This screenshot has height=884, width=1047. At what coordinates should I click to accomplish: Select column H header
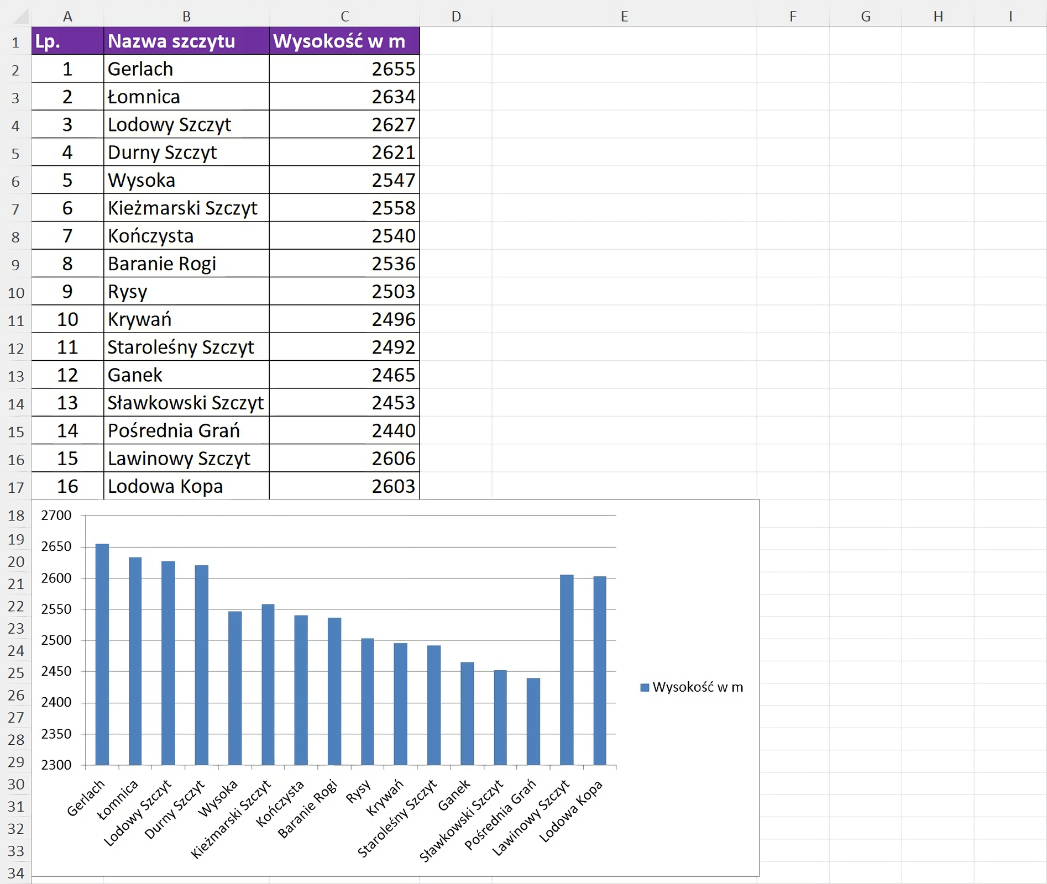coord(938,17)
